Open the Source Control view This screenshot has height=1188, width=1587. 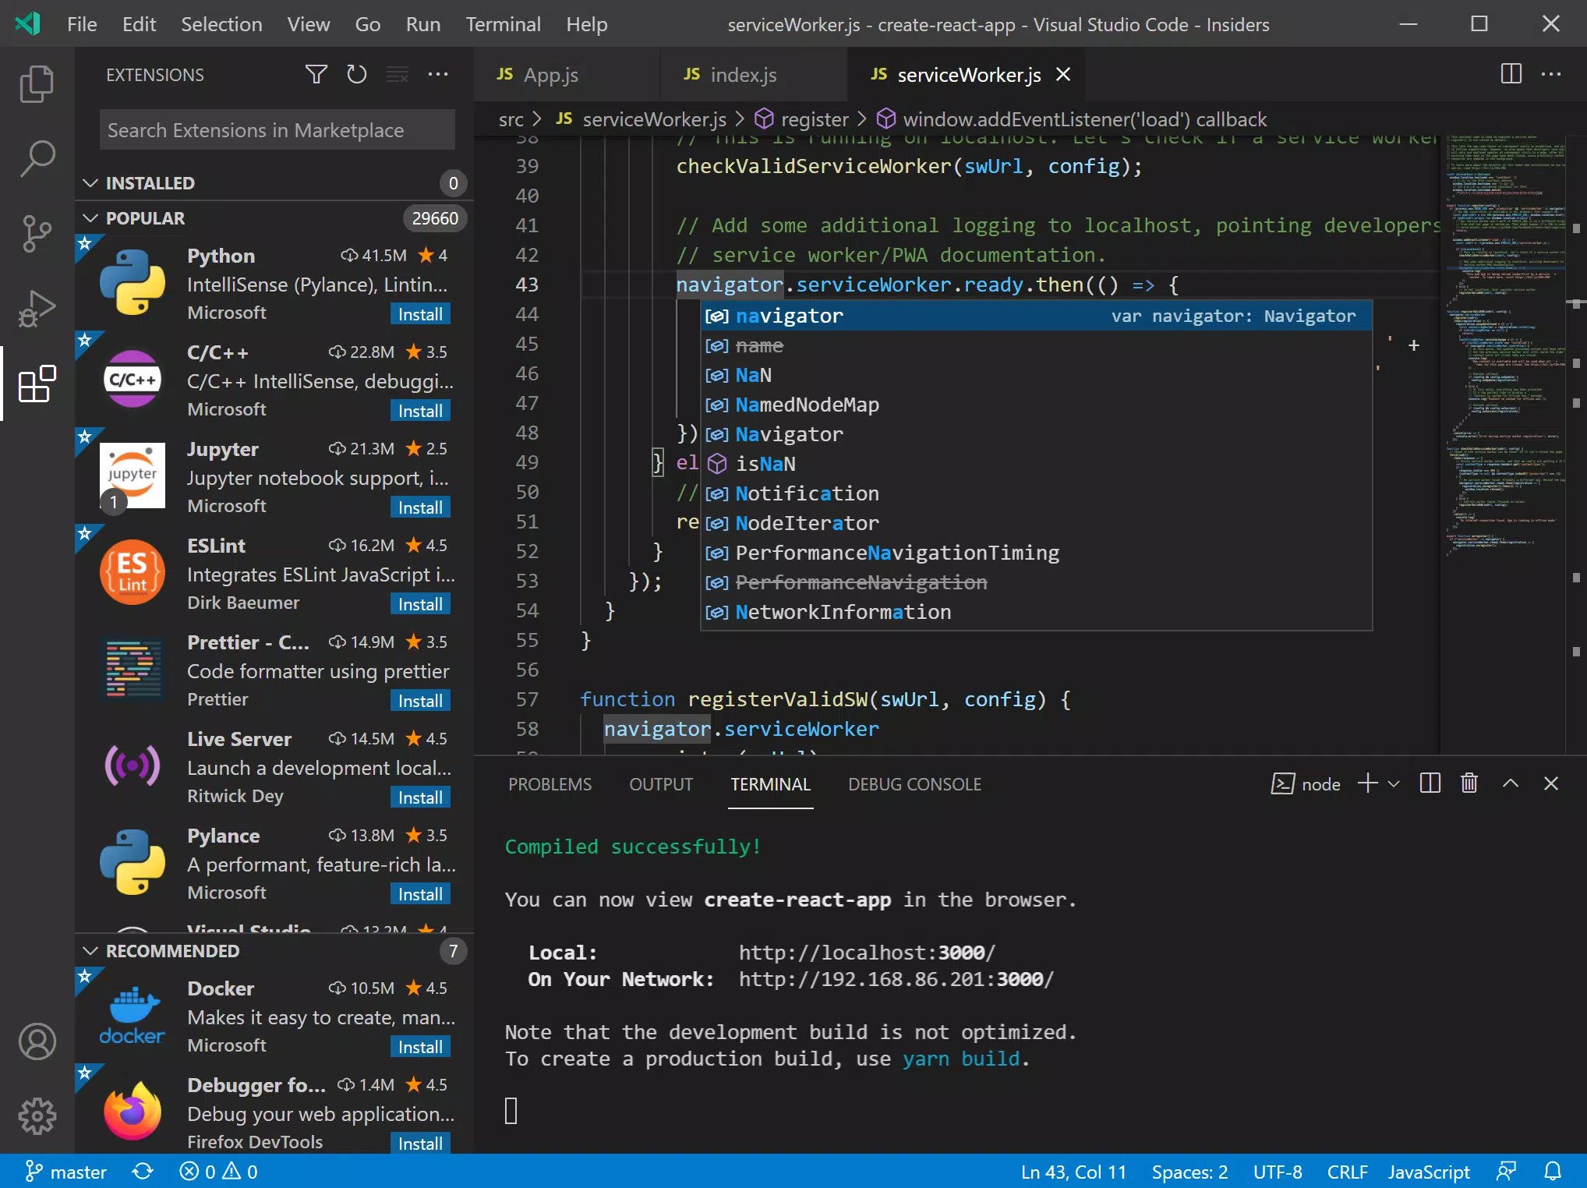point(37,234)
